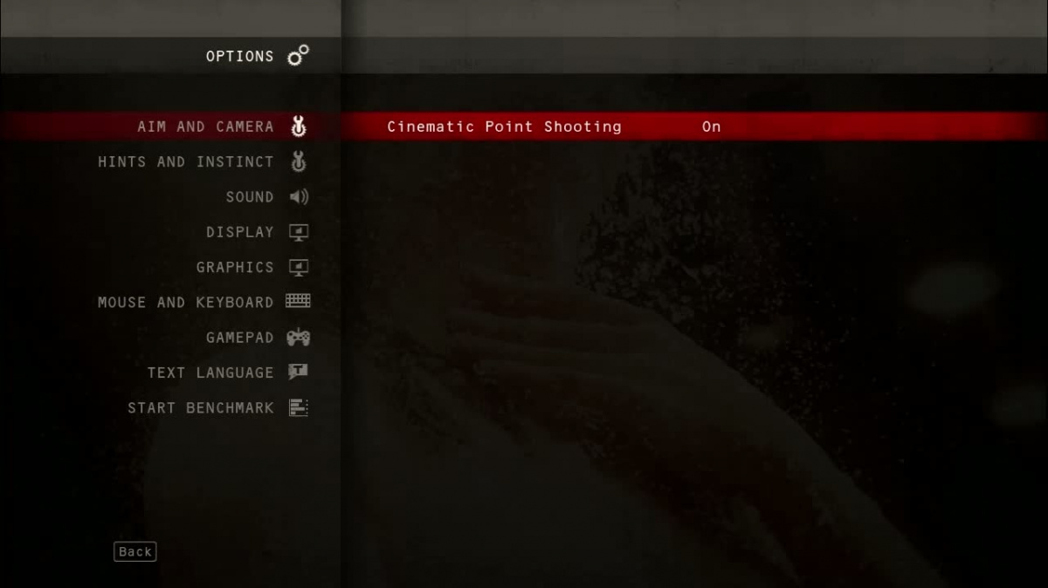1048x588 pixels.
Task: Click the Text Language speech-bubble icon
Action: pos(299,372)
